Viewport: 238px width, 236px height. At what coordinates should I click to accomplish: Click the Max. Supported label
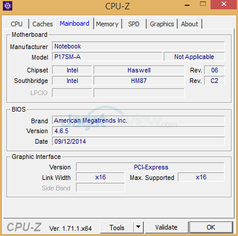tap(152, 178)
